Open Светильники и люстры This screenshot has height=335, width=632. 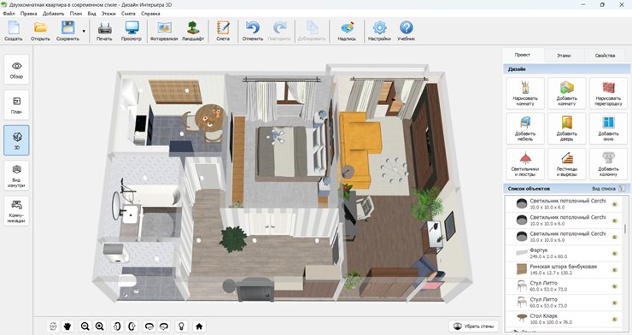[525, 164]
